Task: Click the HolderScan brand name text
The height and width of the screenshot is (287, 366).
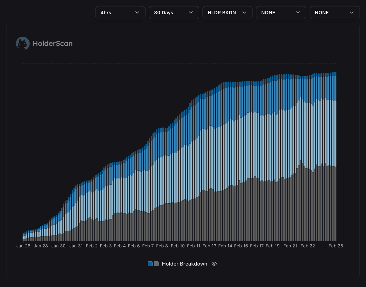Action: tap(53, 43)
